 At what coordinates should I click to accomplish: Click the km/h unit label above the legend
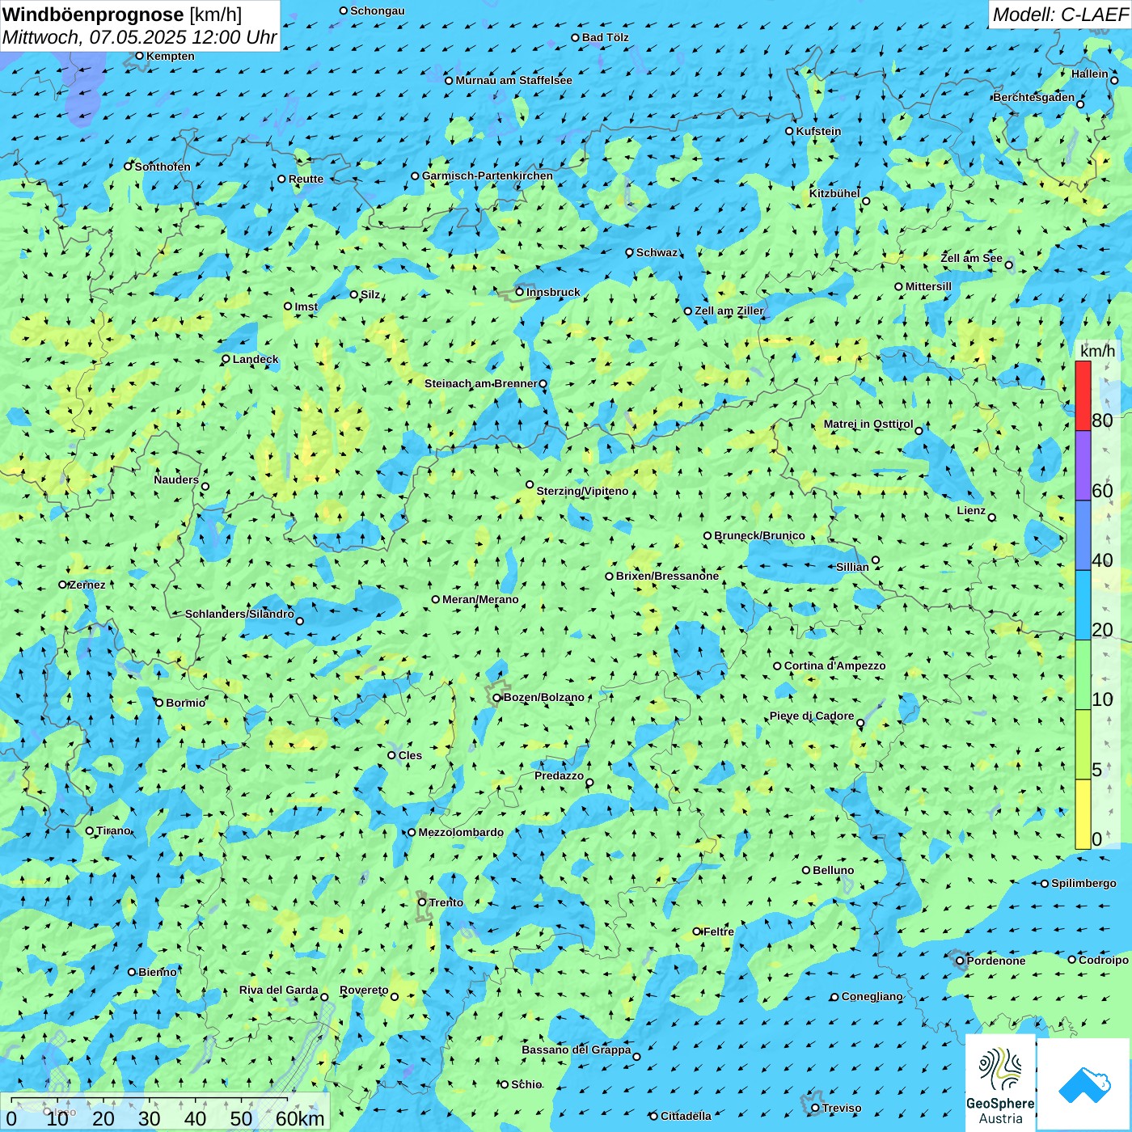[x=1097, y=351]
